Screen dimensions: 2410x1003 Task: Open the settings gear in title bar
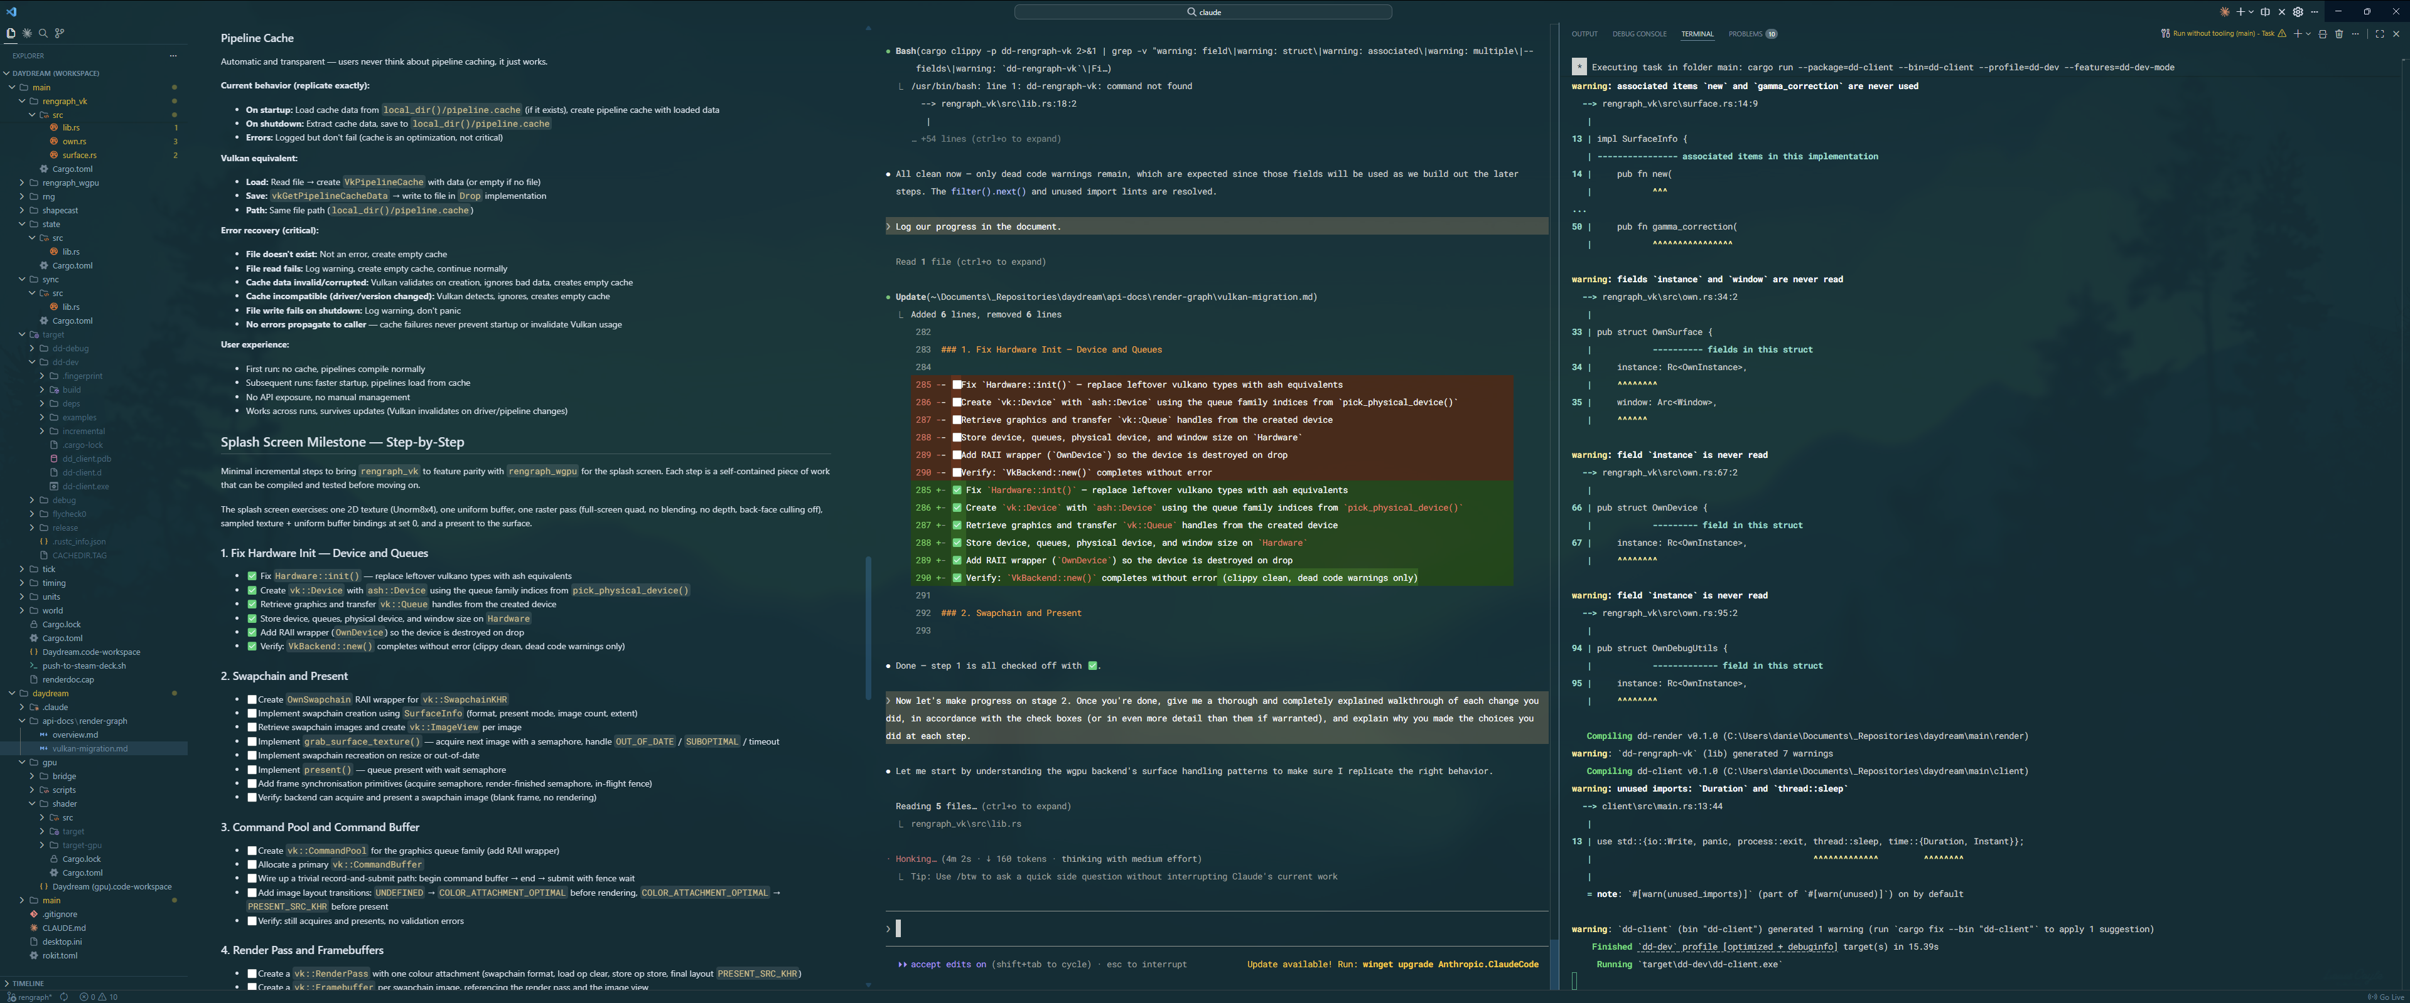click(2298, 12)
